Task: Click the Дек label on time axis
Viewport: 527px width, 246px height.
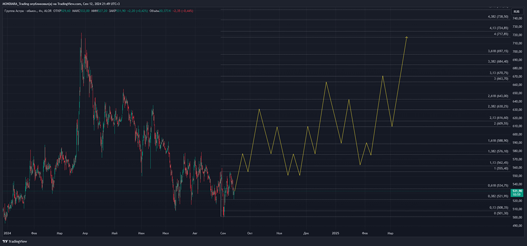Action: [x=306, y=233]
